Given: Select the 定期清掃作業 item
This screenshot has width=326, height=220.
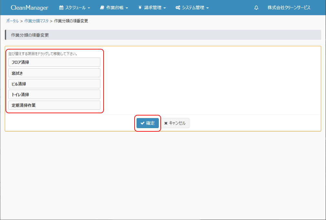Looking at the screenshot, I should click(54, 105).
